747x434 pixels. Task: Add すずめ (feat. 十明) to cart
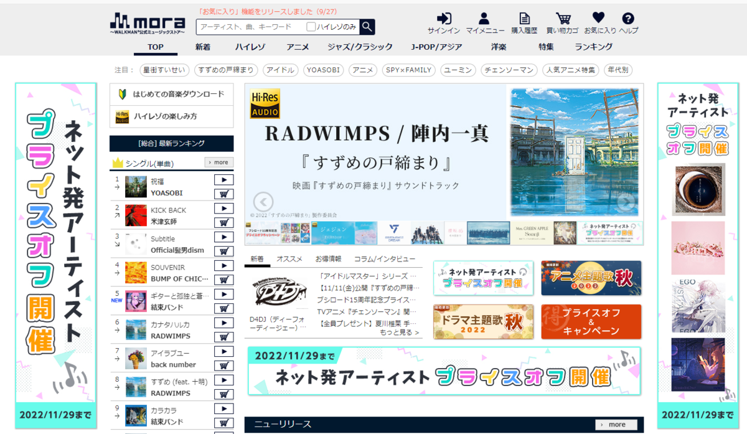click(x=223, y=394)
